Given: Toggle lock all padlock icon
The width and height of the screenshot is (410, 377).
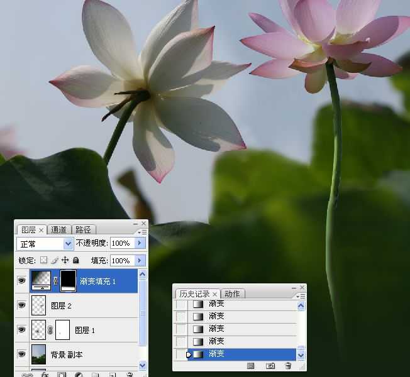Looking at the screenshot, I should coord(76,260).
